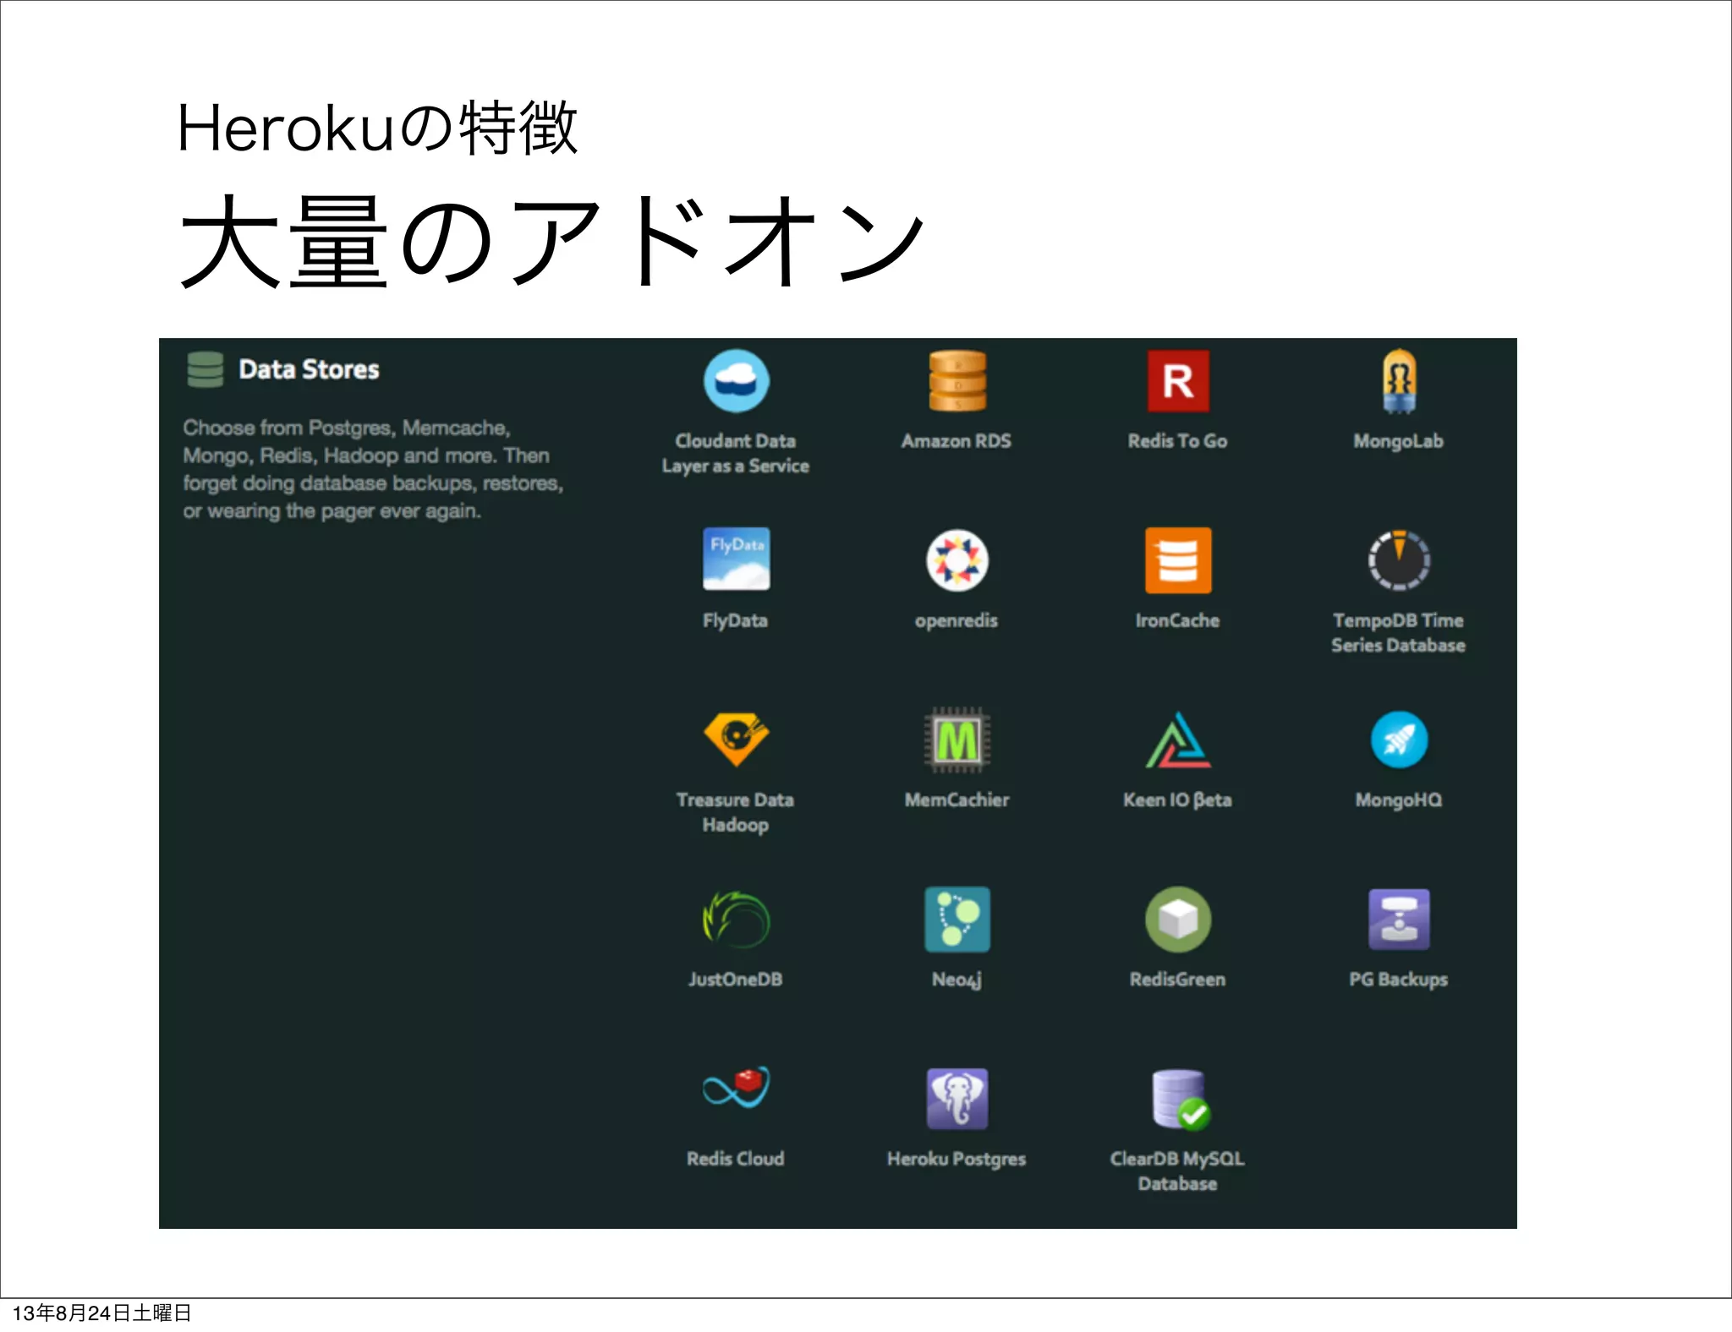Select the RedisGreen cube icon
Image resolution: width=1732 pixels, height=1332 pixels.
1178,920
